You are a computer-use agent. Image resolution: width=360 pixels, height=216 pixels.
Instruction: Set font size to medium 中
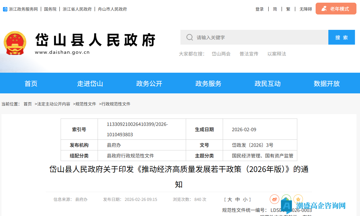point(238,199)
